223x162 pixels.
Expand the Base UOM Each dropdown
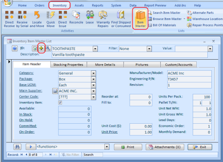click(x=93, y=85)
